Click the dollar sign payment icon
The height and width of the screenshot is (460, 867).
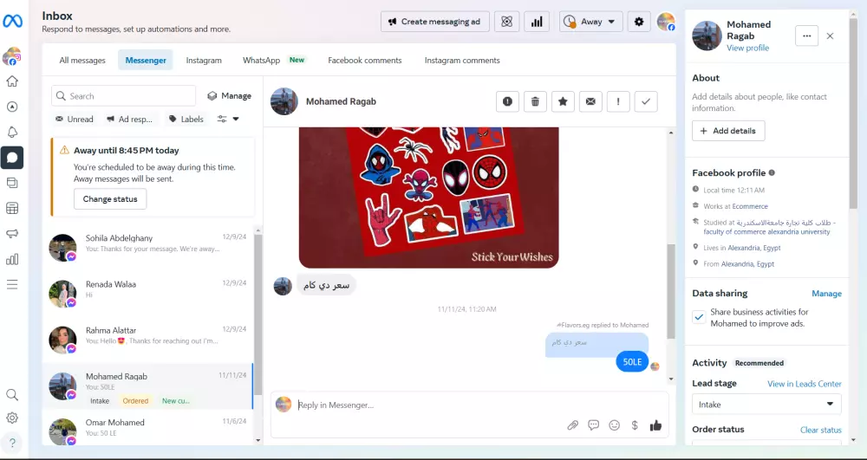coord(635,425)
